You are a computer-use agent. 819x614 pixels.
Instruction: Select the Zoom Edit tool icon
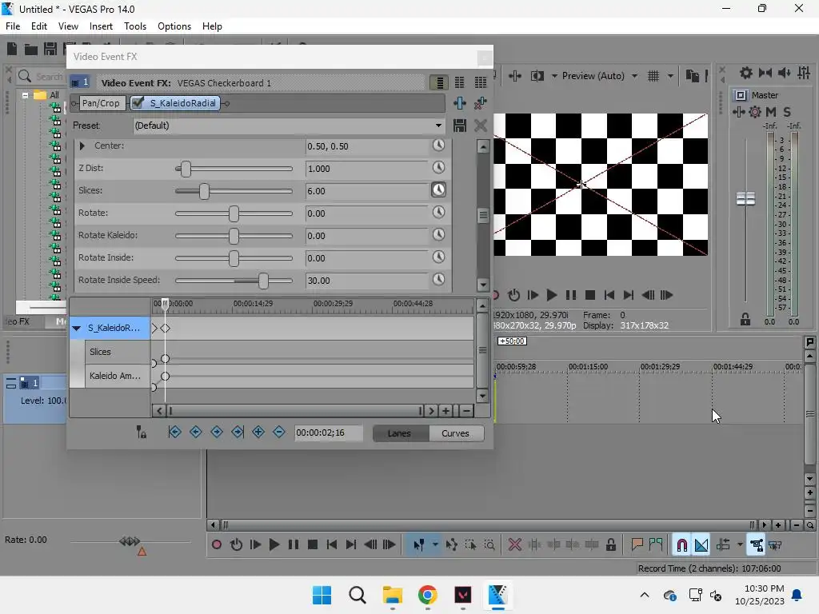pos(489,544)
